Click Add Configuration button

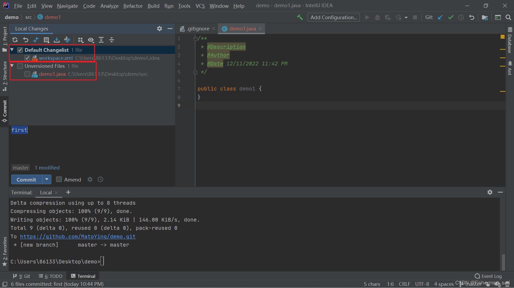pyautogui.click(x=334, y=17)
